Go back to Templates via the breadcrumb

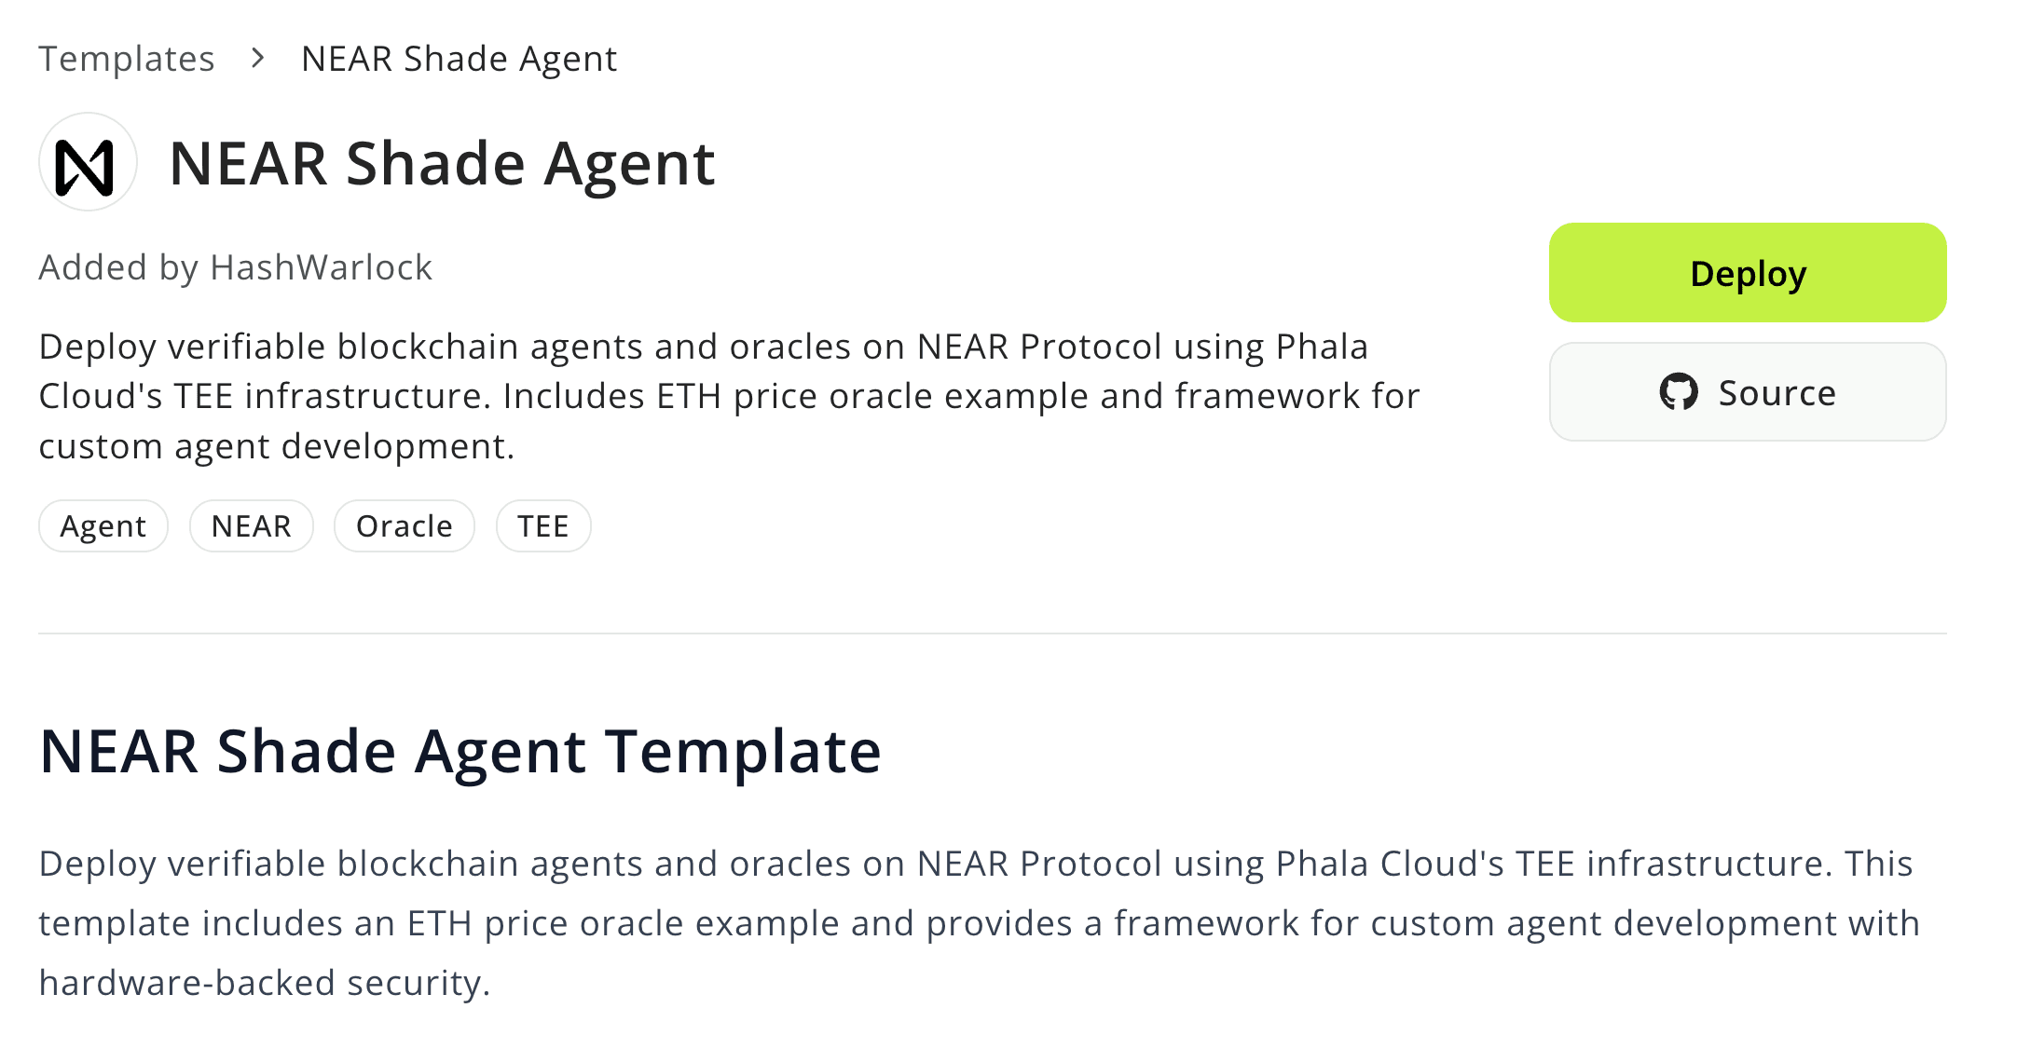pos(127,59)
